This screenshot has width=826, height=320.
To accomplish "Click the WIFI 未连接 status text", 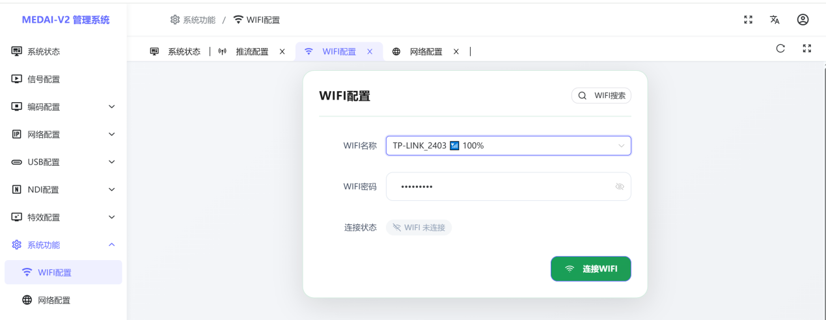I will [x=424, y=227].
